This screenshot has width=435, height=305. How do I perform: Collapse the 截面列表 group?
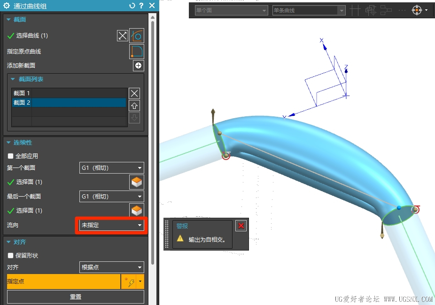point(13,79)
